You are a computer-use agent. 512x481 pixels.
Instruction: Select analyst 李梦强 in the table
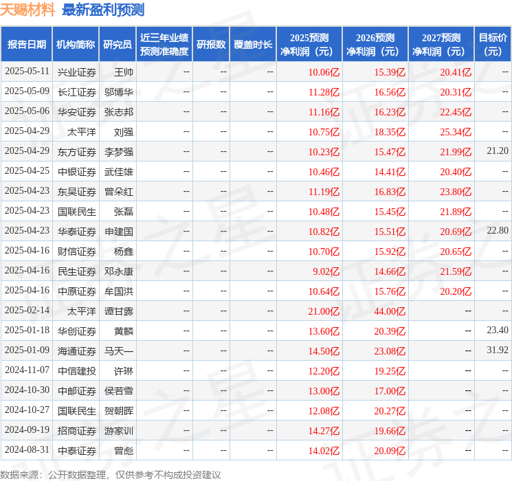118,151
